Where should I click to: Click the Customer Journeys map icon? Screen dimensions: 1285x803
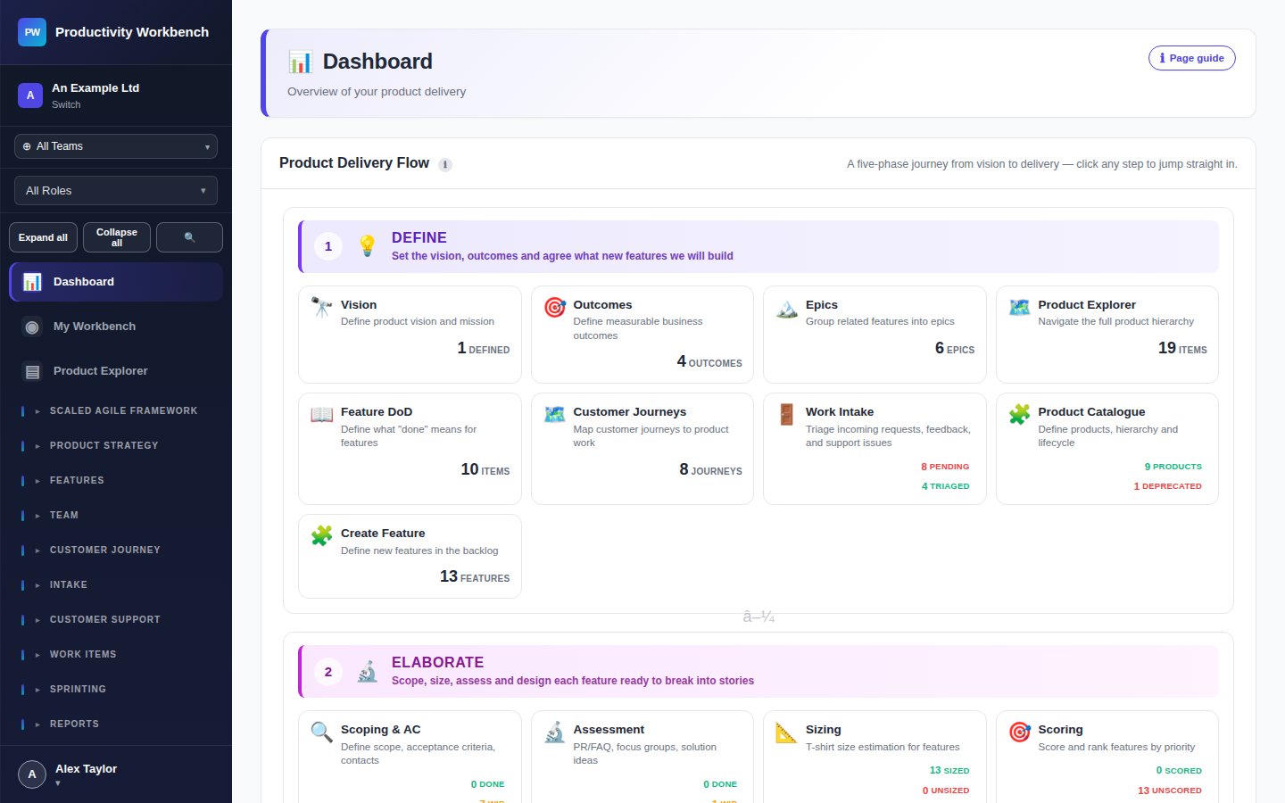point(554,415)
